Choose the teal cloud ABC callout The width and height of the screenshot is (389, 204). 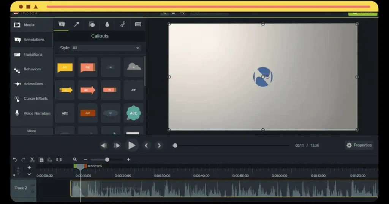(x=134, y=113)
